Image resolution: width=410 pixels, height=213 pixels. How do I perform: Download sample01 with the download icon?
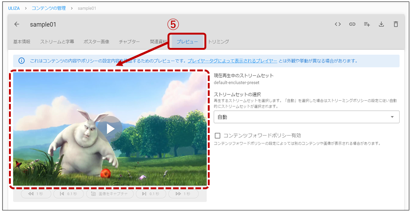381,24
